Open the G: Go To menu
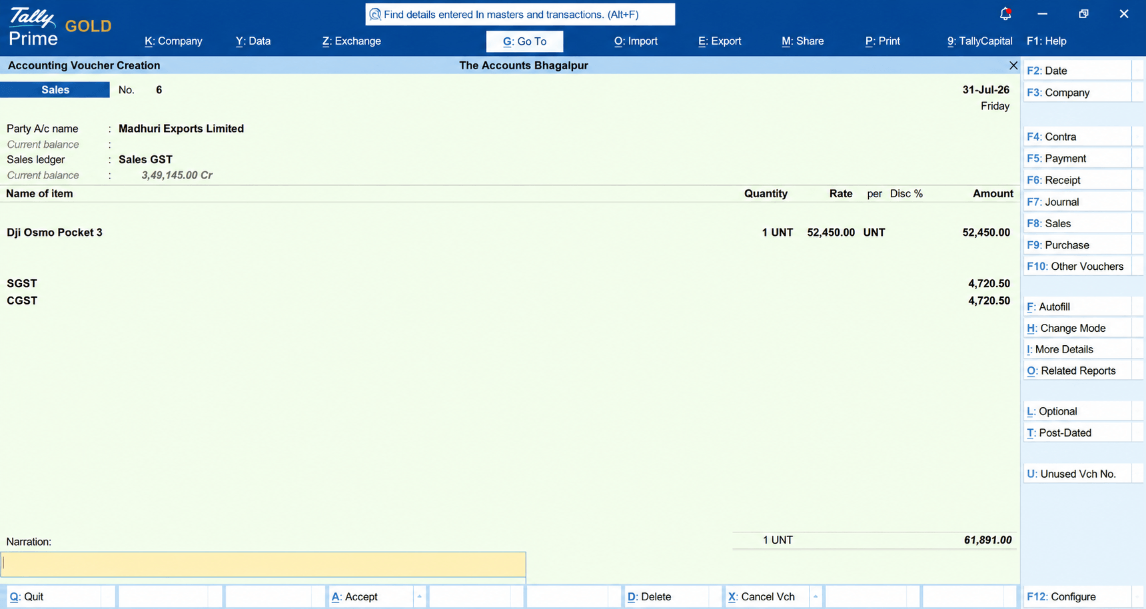The image size is (1146, 609). point(524,41)
